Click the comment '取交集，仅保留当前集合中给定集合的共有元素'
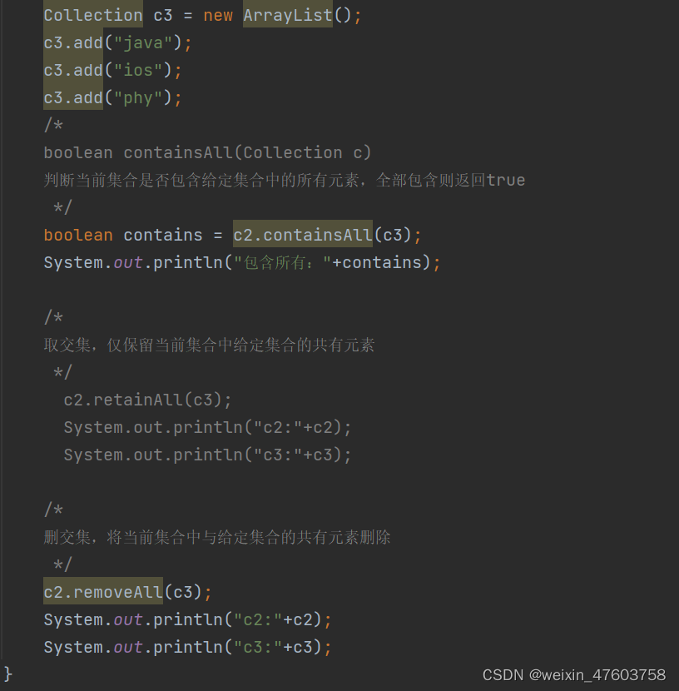The image size is (679, 691). [x=209, y=345]
